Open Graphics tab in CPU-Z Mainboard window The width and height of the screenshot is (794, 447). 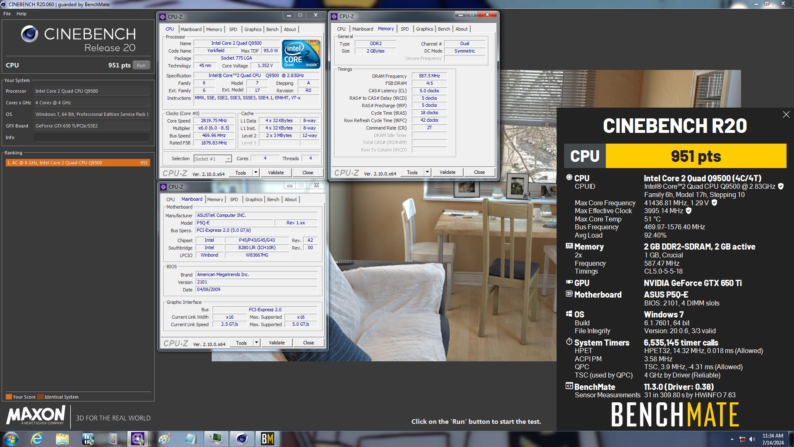point(254,199)
